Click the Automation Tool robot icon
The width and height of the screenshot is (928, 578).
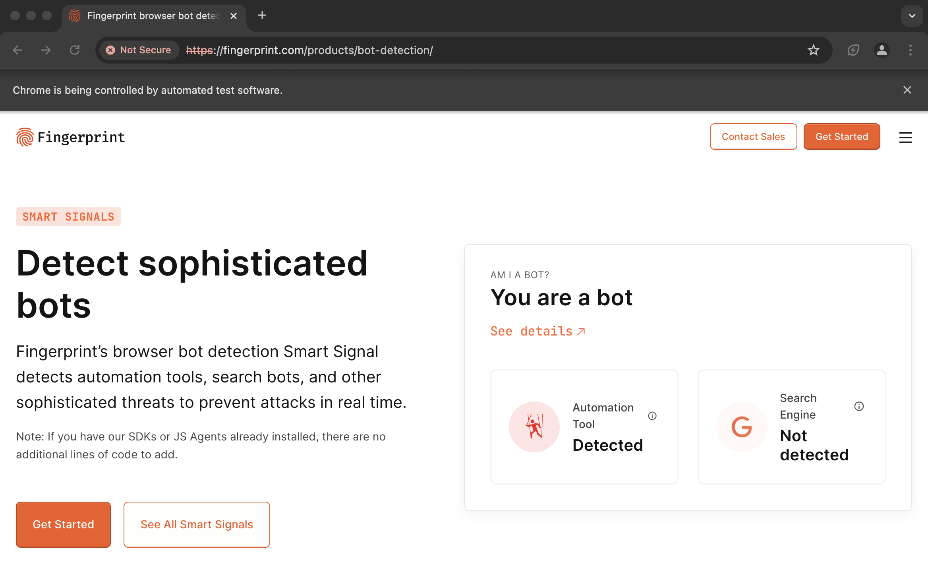pyautogui.click(x=534, y=427)
